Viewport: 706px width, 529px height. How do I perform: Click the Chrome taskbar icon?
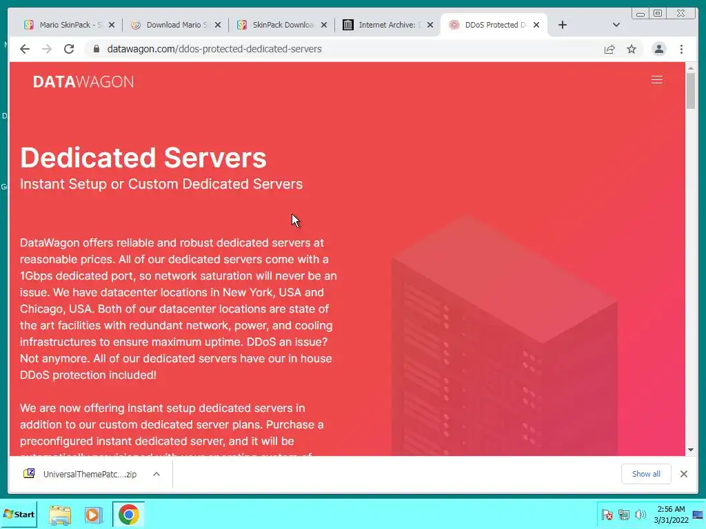(129, 515)
